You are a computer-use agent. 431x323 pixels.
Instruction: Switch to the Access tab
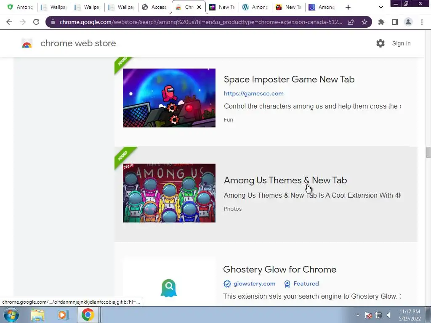(154, 7)
